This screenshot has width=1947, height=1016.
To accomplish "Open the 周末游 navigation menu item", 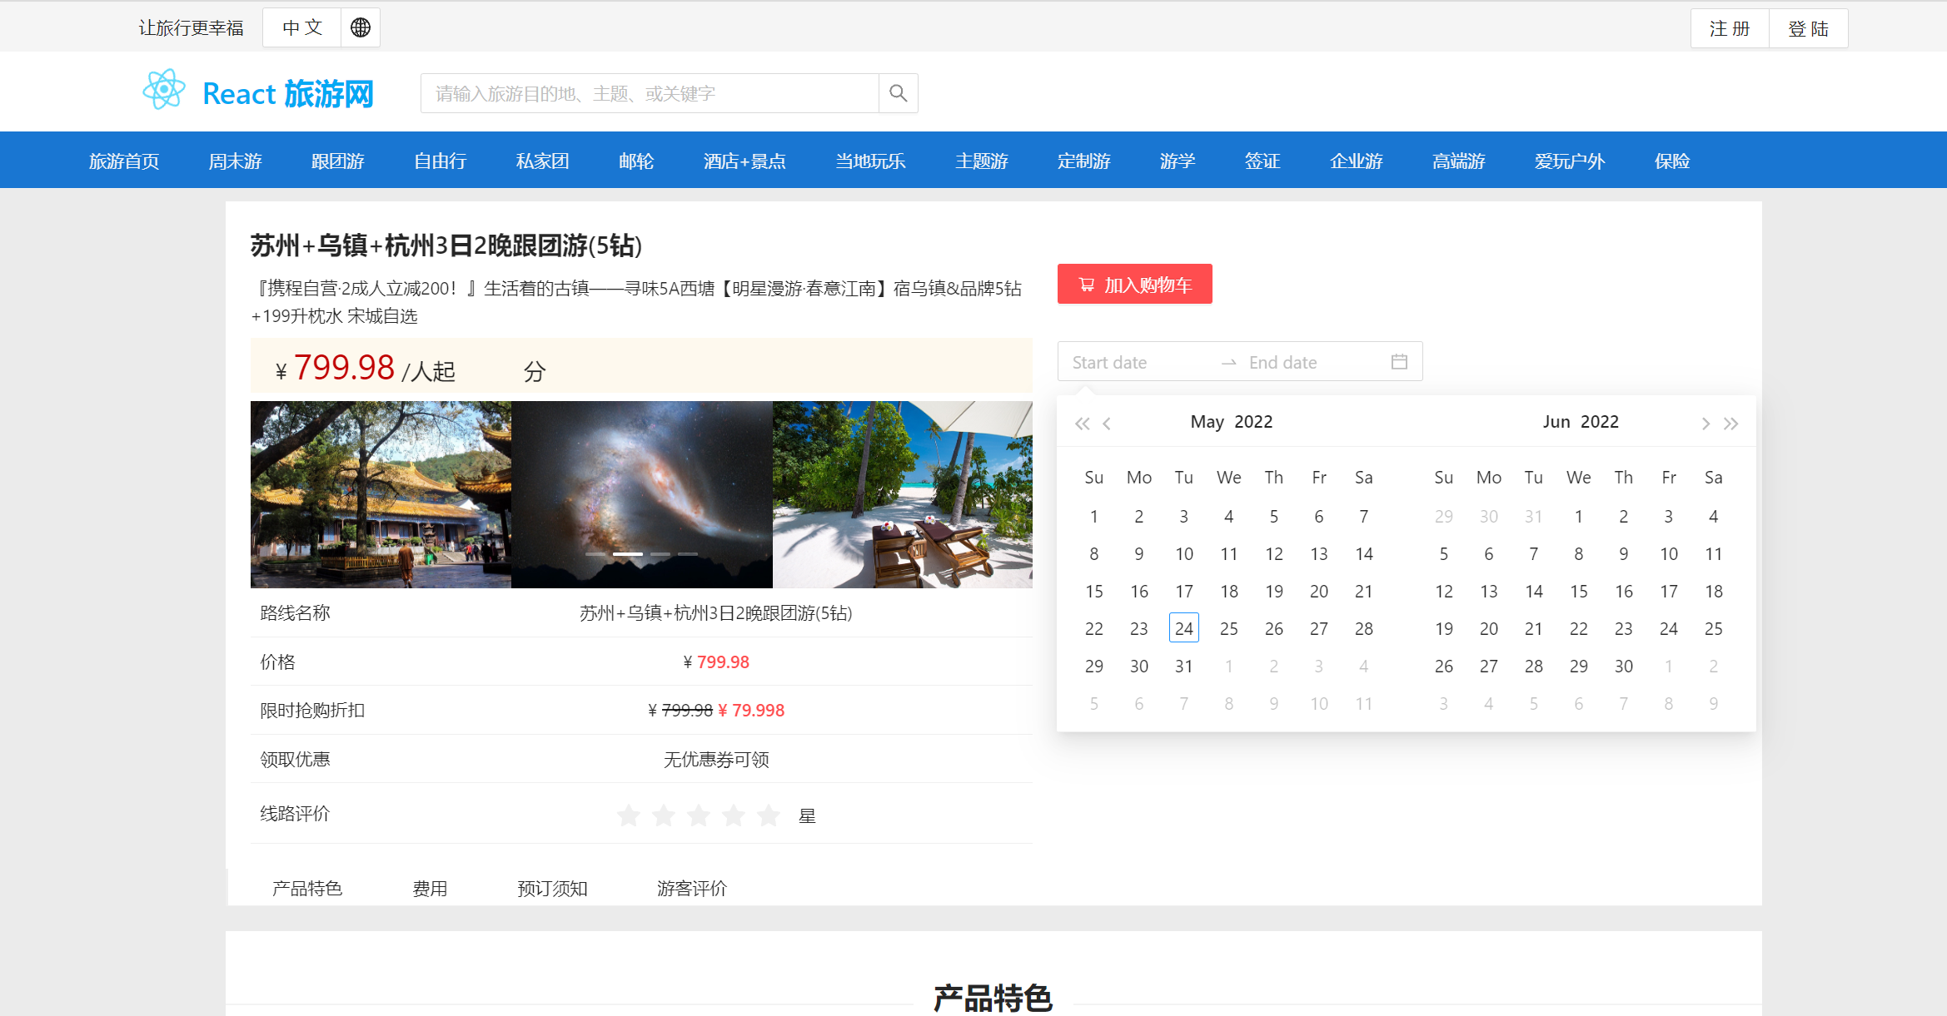I will pos(235,161).
